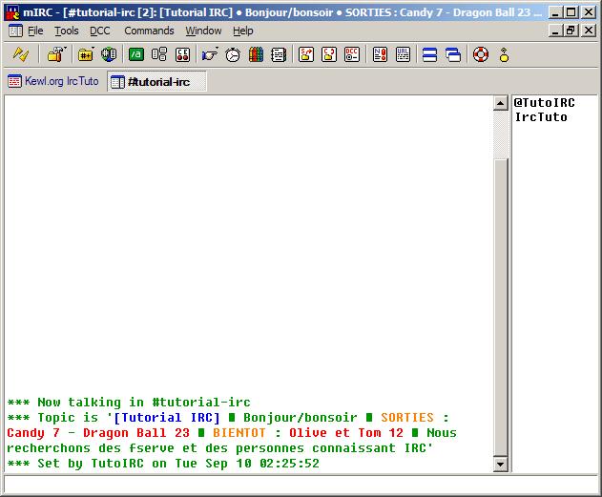The image size is (602, 497).
Task: Select IrcTuto in the nickname list
Action: coord(541,117)
